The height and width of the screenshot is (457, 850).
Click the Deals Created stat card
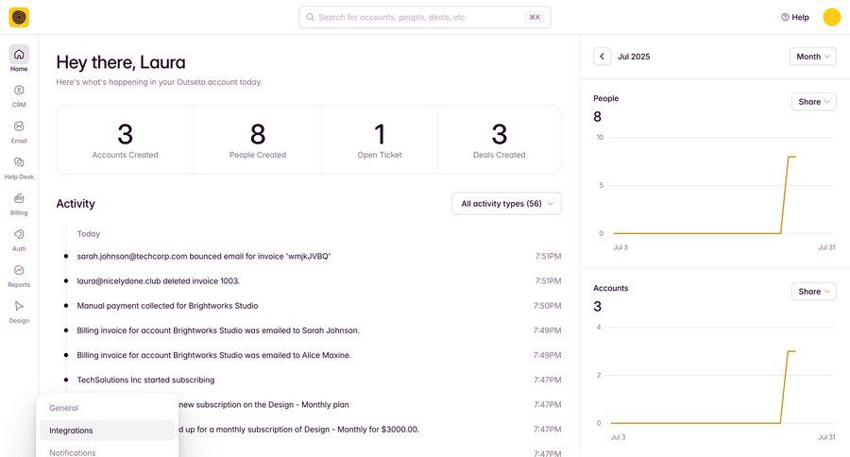(x=500, y=140)
